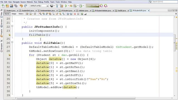Open the Refactor menu
This screenshot has width=178, height=100.
pyautogui.click(x=30, y=2)
